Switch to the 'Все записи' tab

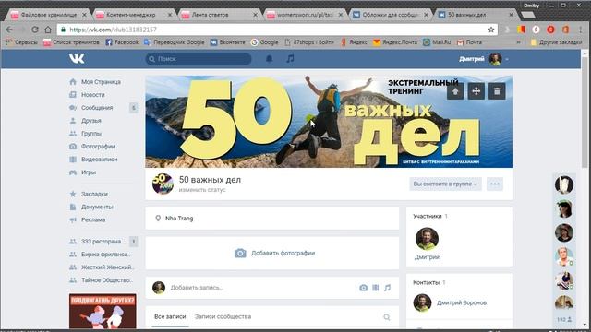click(x=170, y=316)
